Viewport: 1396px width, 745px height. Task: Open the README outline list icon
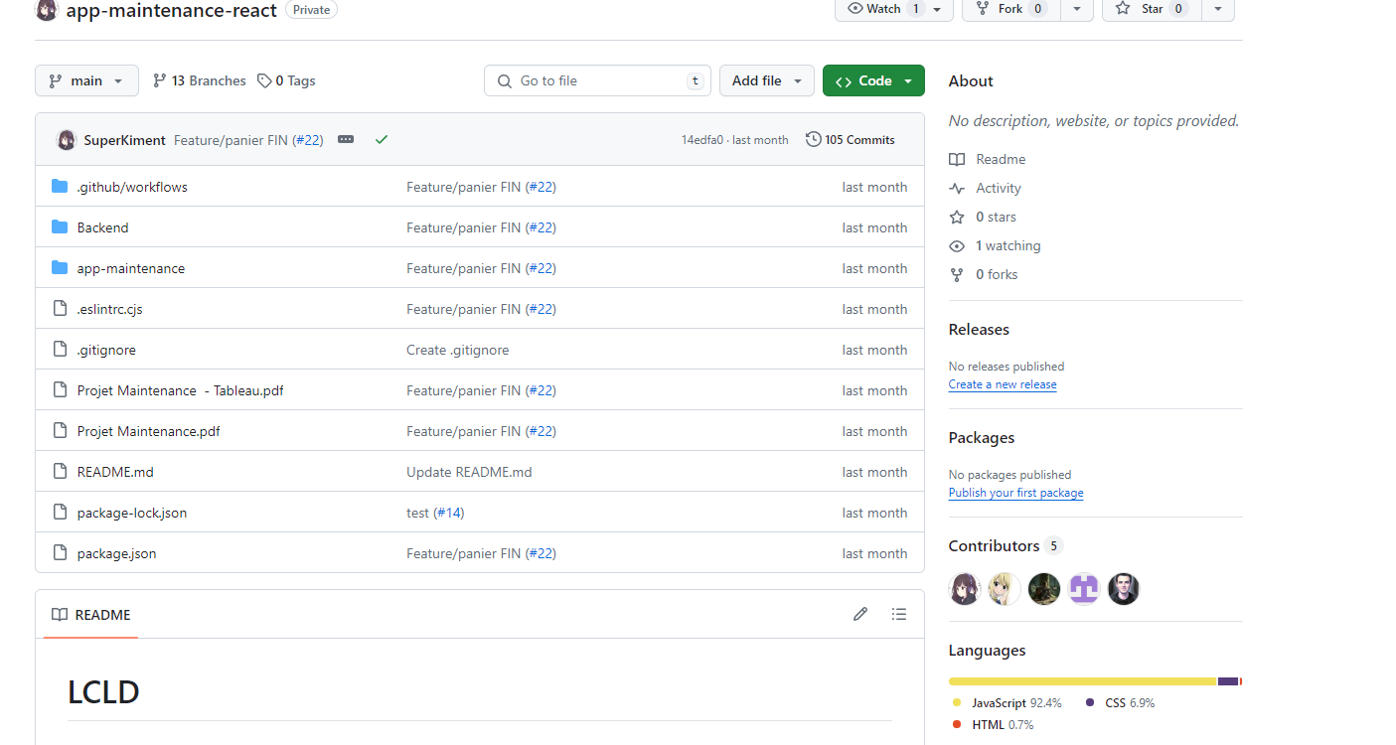[899, 614]
